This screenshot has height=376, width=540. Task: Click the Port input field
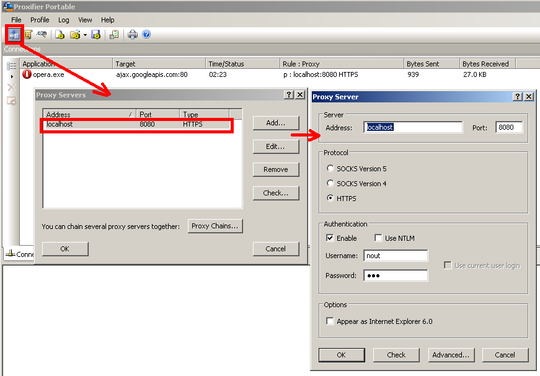509,127
